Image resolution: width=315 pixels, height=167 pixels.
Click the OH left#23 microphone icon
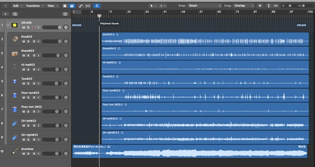tap(15, 124)
